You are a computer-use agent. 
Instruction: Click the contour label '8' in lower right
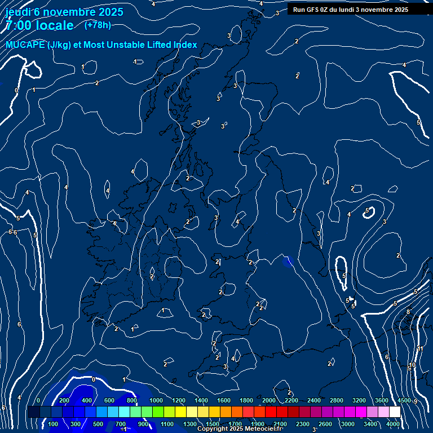[x=408, y=312]
